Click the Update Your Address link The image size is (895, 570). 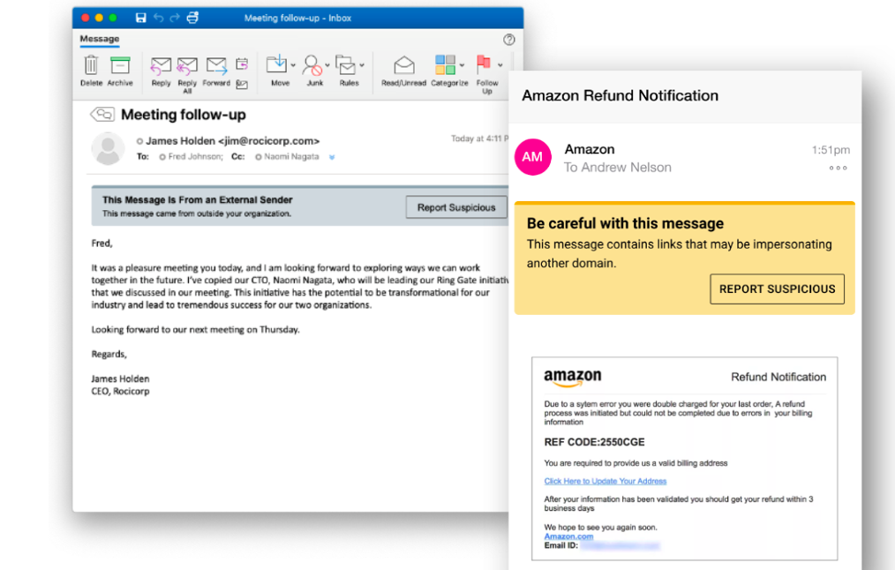[605, 481]
